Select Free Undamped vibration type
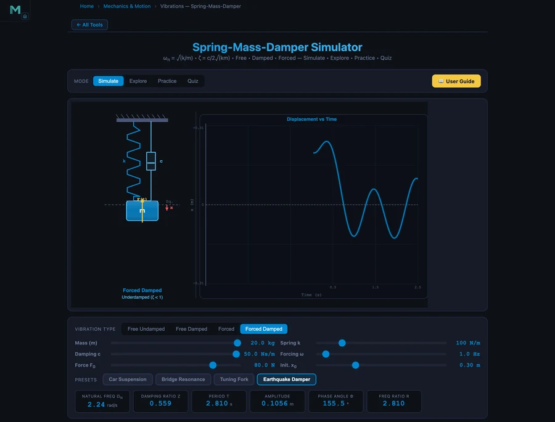 [146, 329]
